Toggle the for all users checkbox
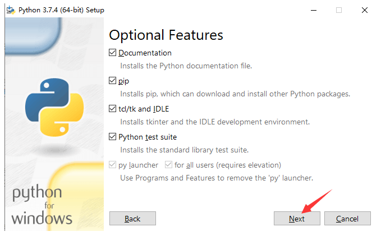Viewport: 381px width, 236px height. tap(169, 165)
